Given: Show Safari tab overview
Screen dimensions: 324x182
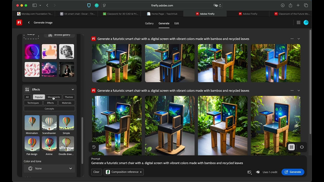Looking at the screenshot, I should tap(306, 5).
